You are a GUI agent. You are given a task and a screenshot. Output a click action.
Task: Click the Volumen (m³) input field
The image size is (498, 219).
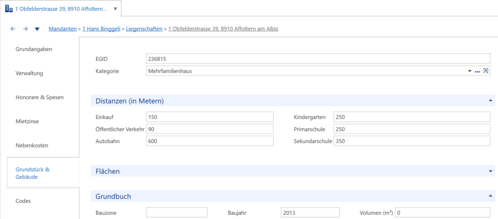point(443,213)
